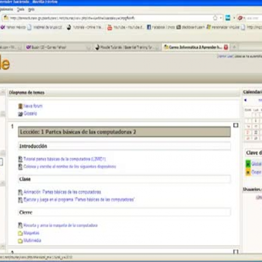Image resolution: width=262 pixels, height=262 pixels.
Task: Open the Help menu
Action: tap(31, 9)
